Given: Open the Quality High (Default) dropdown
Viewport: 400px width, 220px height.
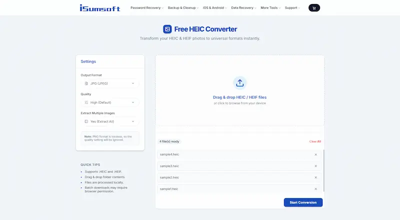Looking at the screenshot, I should point(110,103).
